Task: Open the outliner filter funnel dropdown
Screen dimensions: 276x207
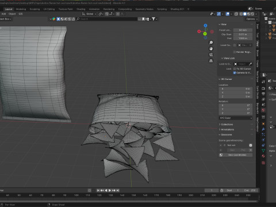Action: [154, 19]
